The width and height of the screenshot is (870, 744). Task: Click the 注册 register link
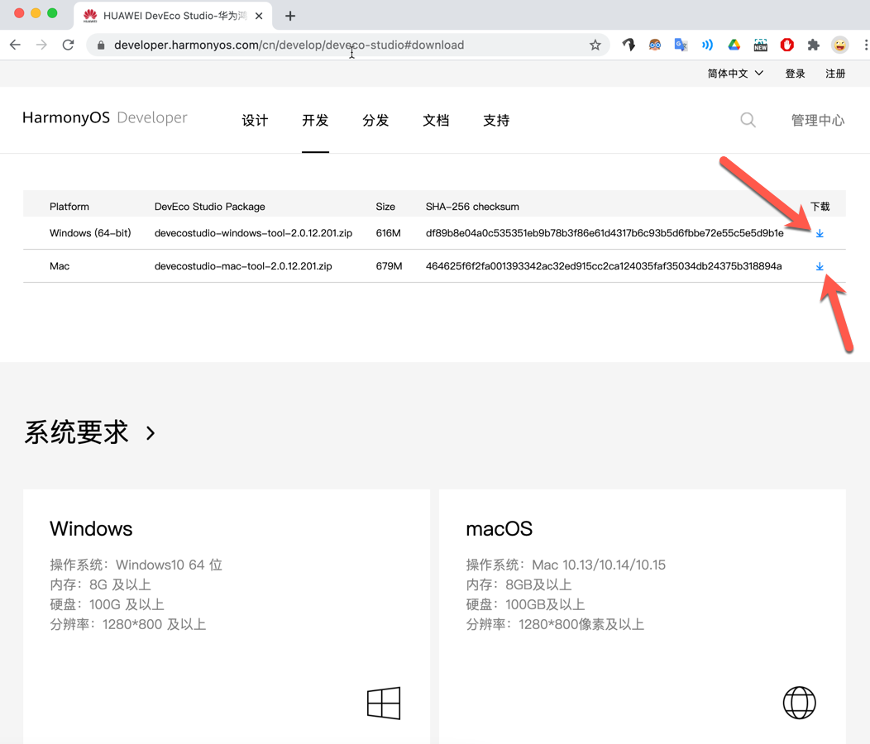coord(835,74)
